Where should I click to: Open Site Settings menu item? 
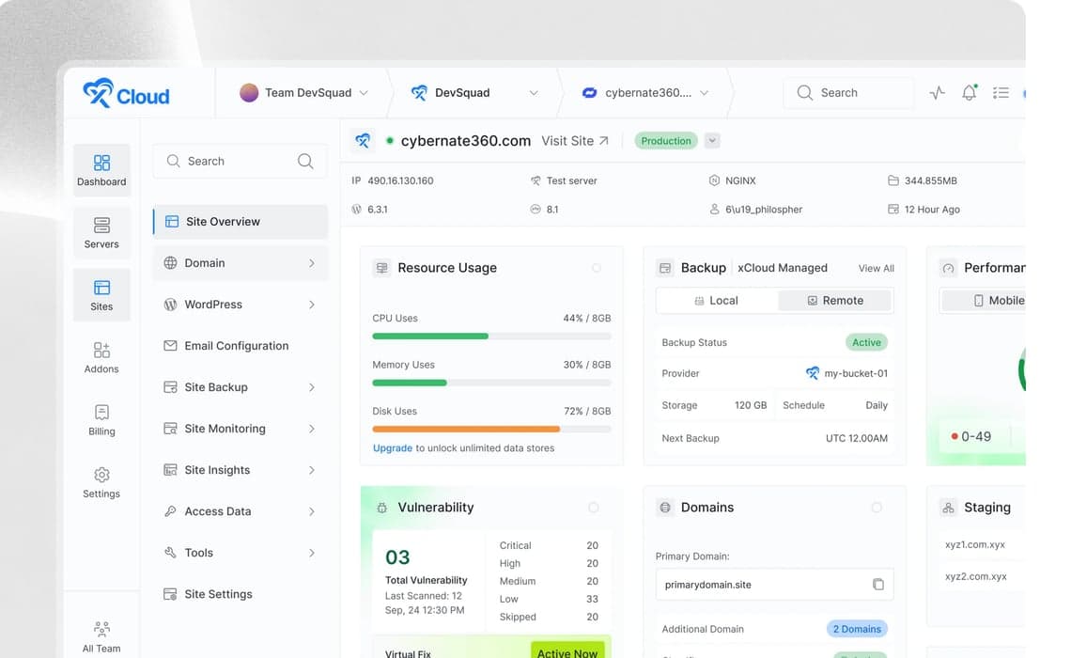[241, 594]
